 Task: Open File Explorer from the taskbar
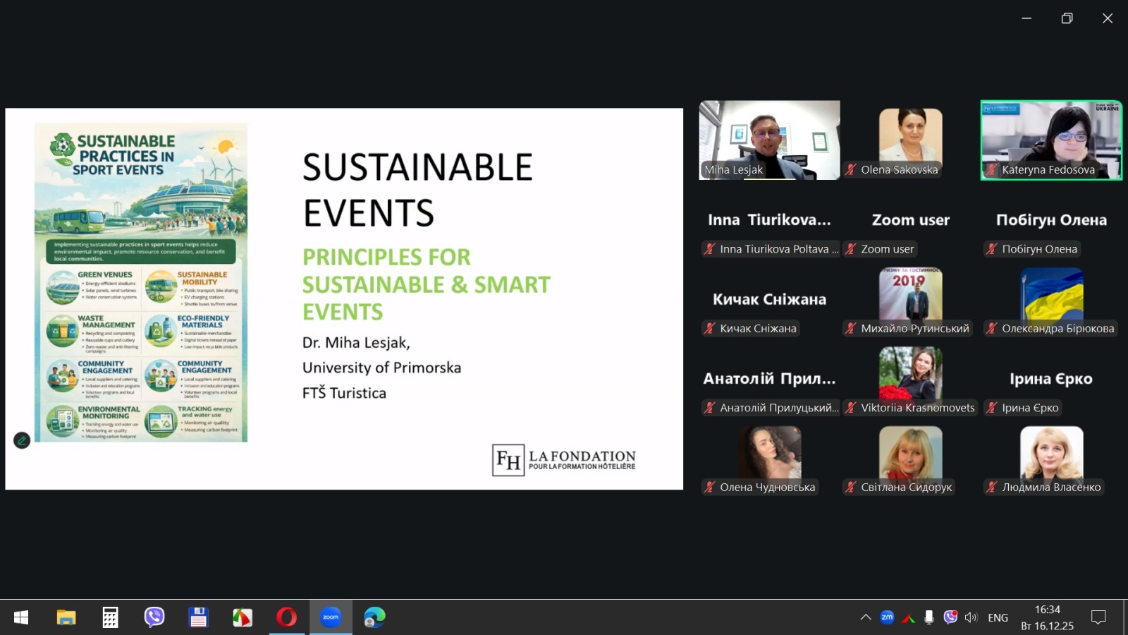pyautogui.click(x=66, y=617)
